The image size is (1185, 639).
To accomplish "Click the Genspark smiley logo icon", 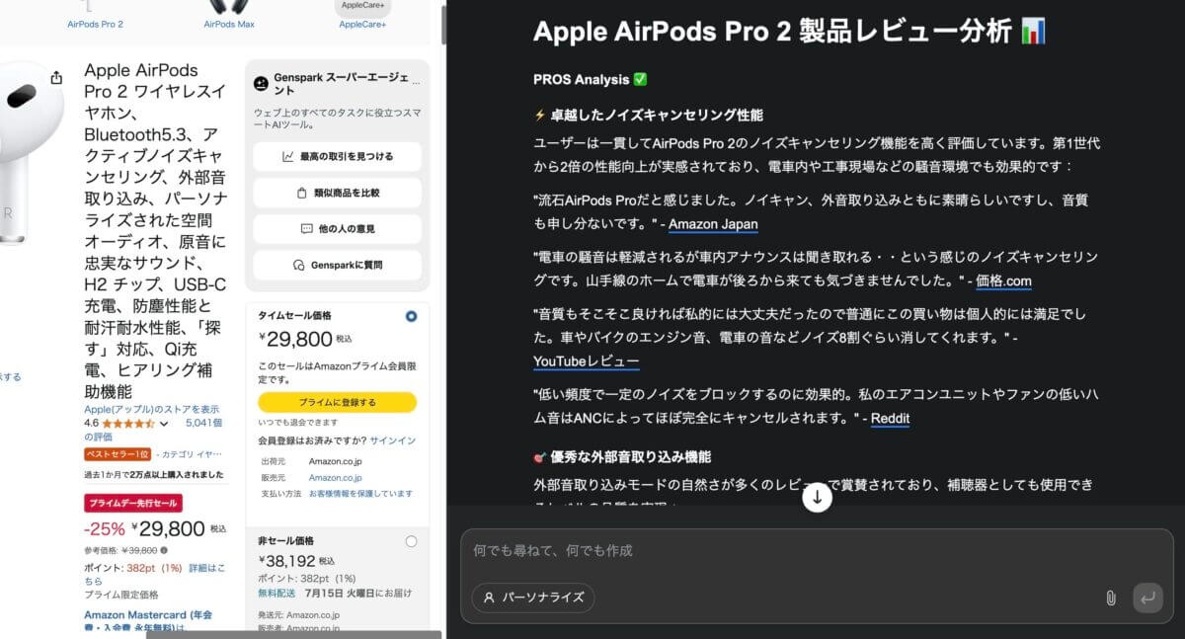I will coord(262,84).
